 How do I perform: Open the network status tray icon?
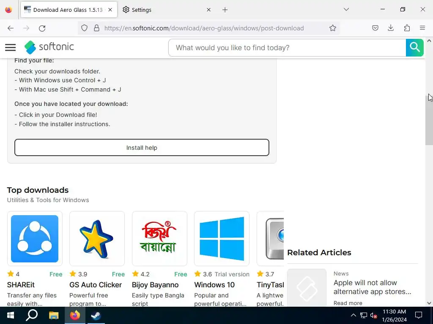[364, 315]
